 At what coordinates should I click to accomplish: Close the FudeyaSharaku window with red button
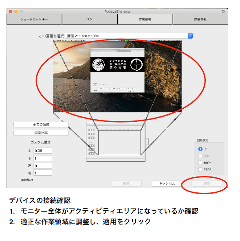click(x=11, y=11)
